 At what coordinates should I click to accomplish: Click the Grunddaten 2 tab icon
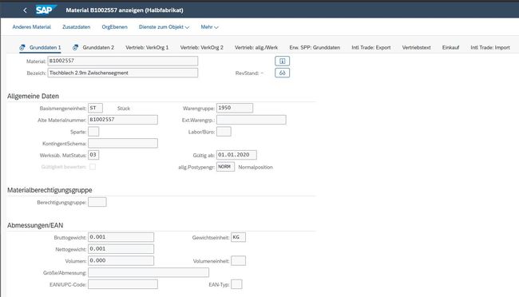point(76,47)
